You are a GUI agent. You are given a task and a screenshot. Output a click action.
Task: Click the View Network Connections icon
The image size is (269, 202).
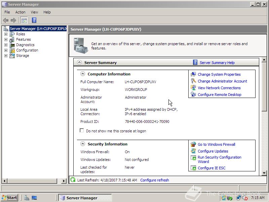193,88
